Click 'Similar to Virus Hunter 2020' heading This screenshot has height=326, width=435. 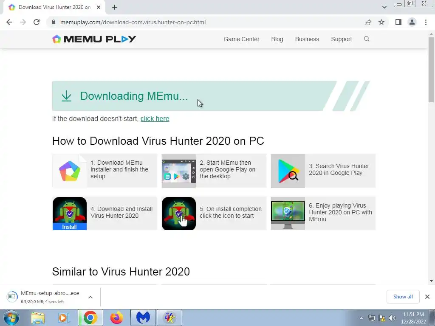[121, 272]
